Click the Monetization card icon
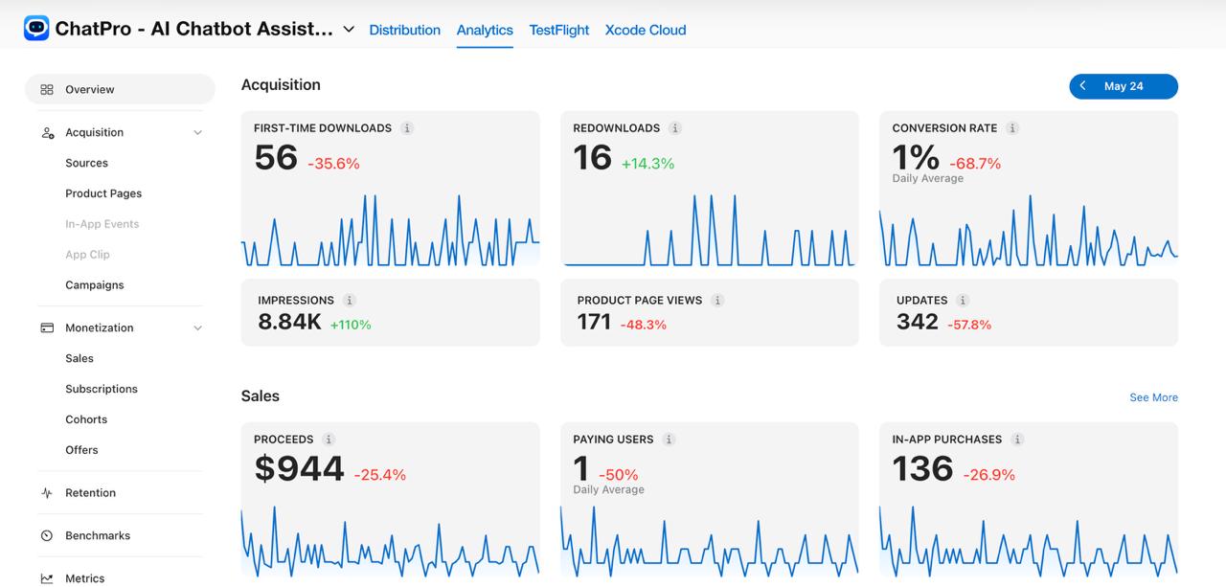1226x587 pixels. pyautogui.click(x=47, y=327)
